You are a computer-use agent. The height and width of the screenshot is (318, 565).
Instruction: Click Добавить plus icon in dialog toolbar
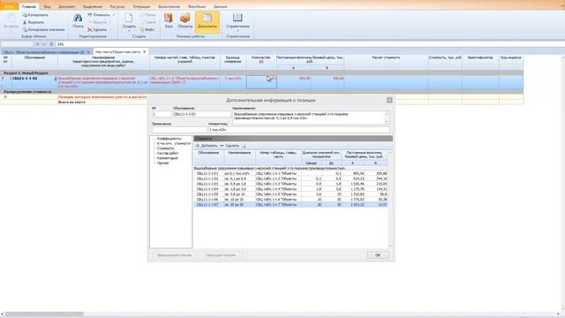tap(198, 146)
